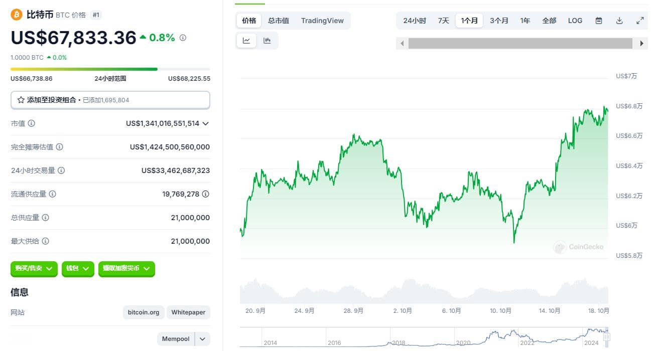The image size is (654, 351).
Task: Toggle LOG scale on the chart
Action: click(x=575, y=21)
